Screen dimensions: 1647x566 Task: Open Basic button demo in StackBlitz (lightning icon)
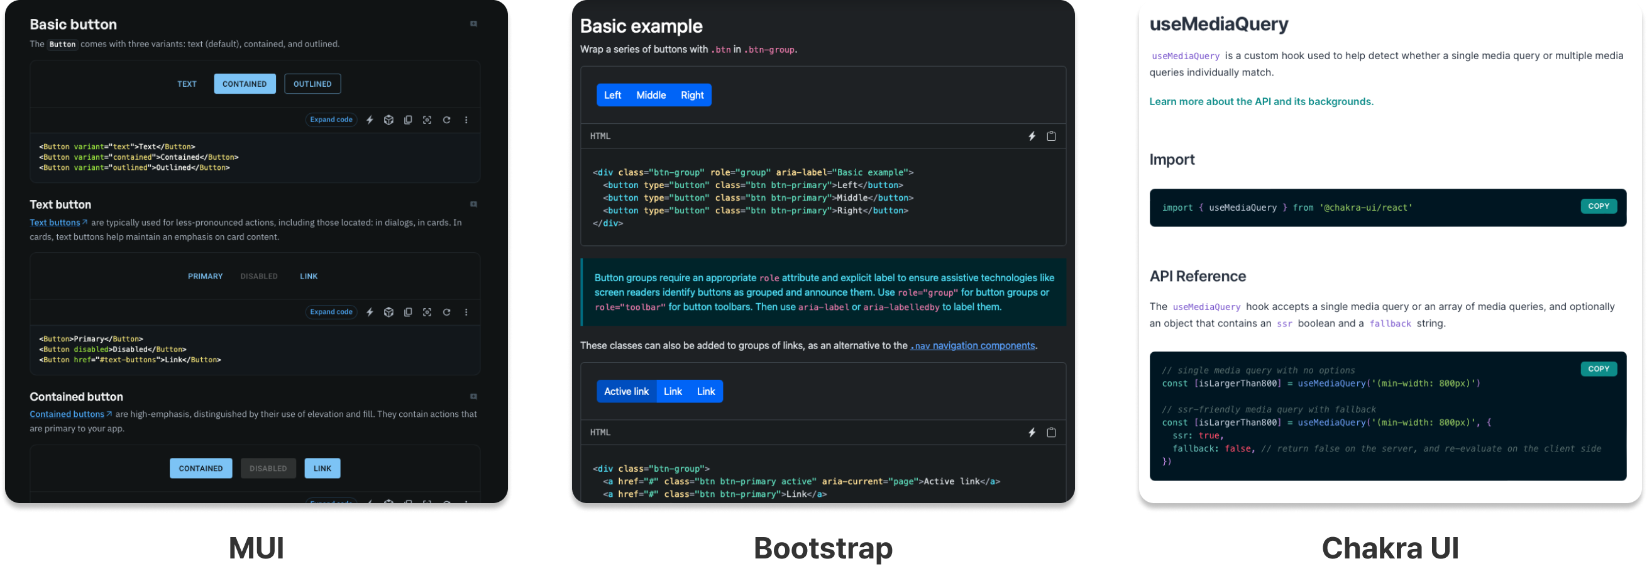click(370, 119)
